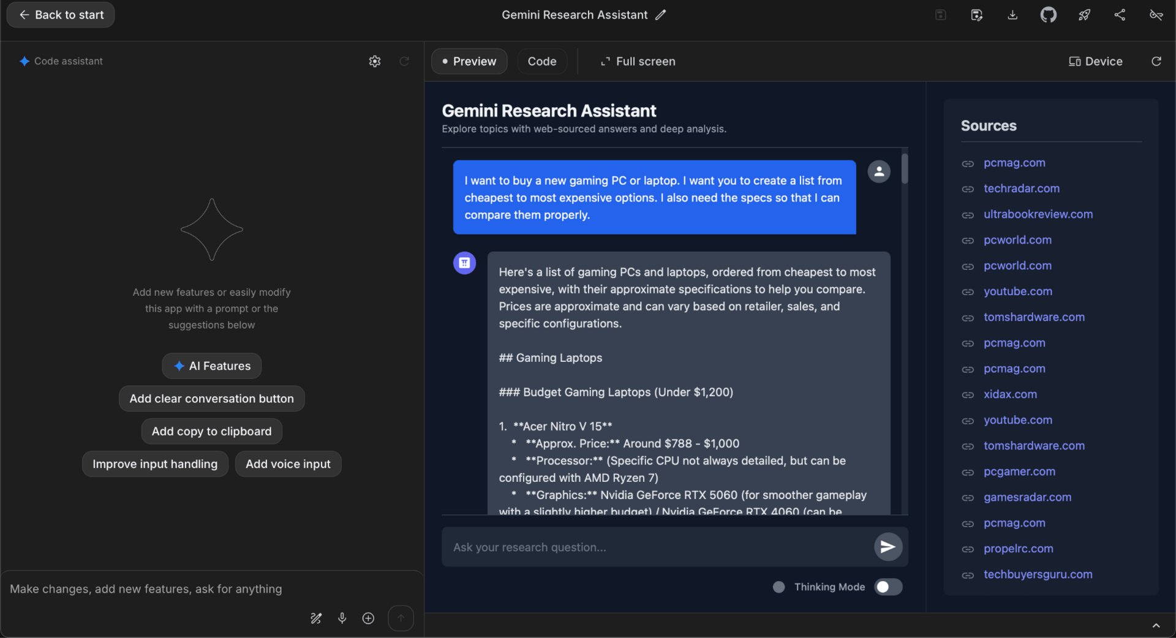Click the scribble pencil icon in the prompt box
The image size is (1176, 638).
point(316,618)
